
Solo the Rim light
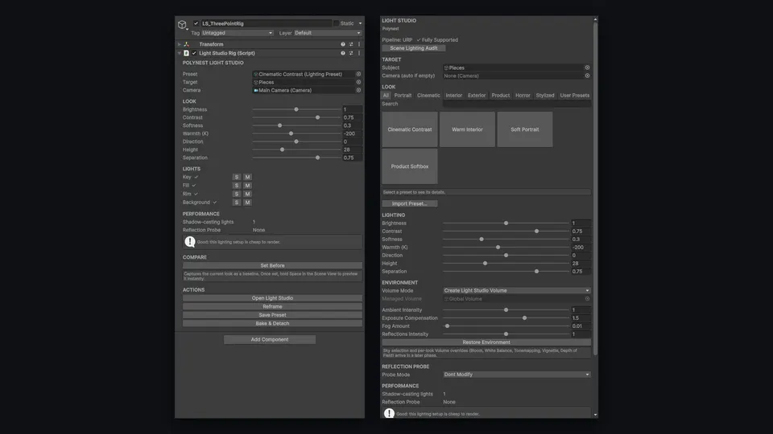coord(237,194)
